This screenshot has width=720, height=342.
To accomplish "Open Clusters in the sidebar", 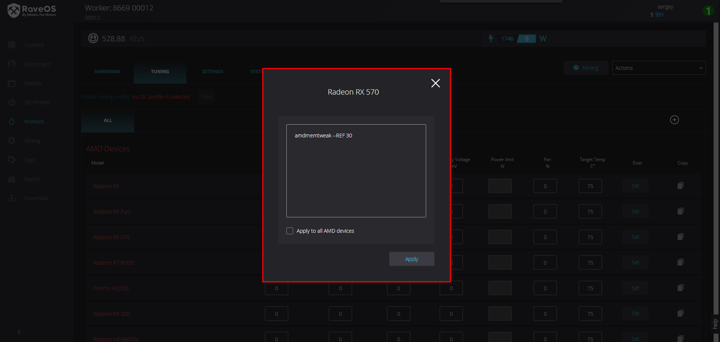I will tap(34, 45).
